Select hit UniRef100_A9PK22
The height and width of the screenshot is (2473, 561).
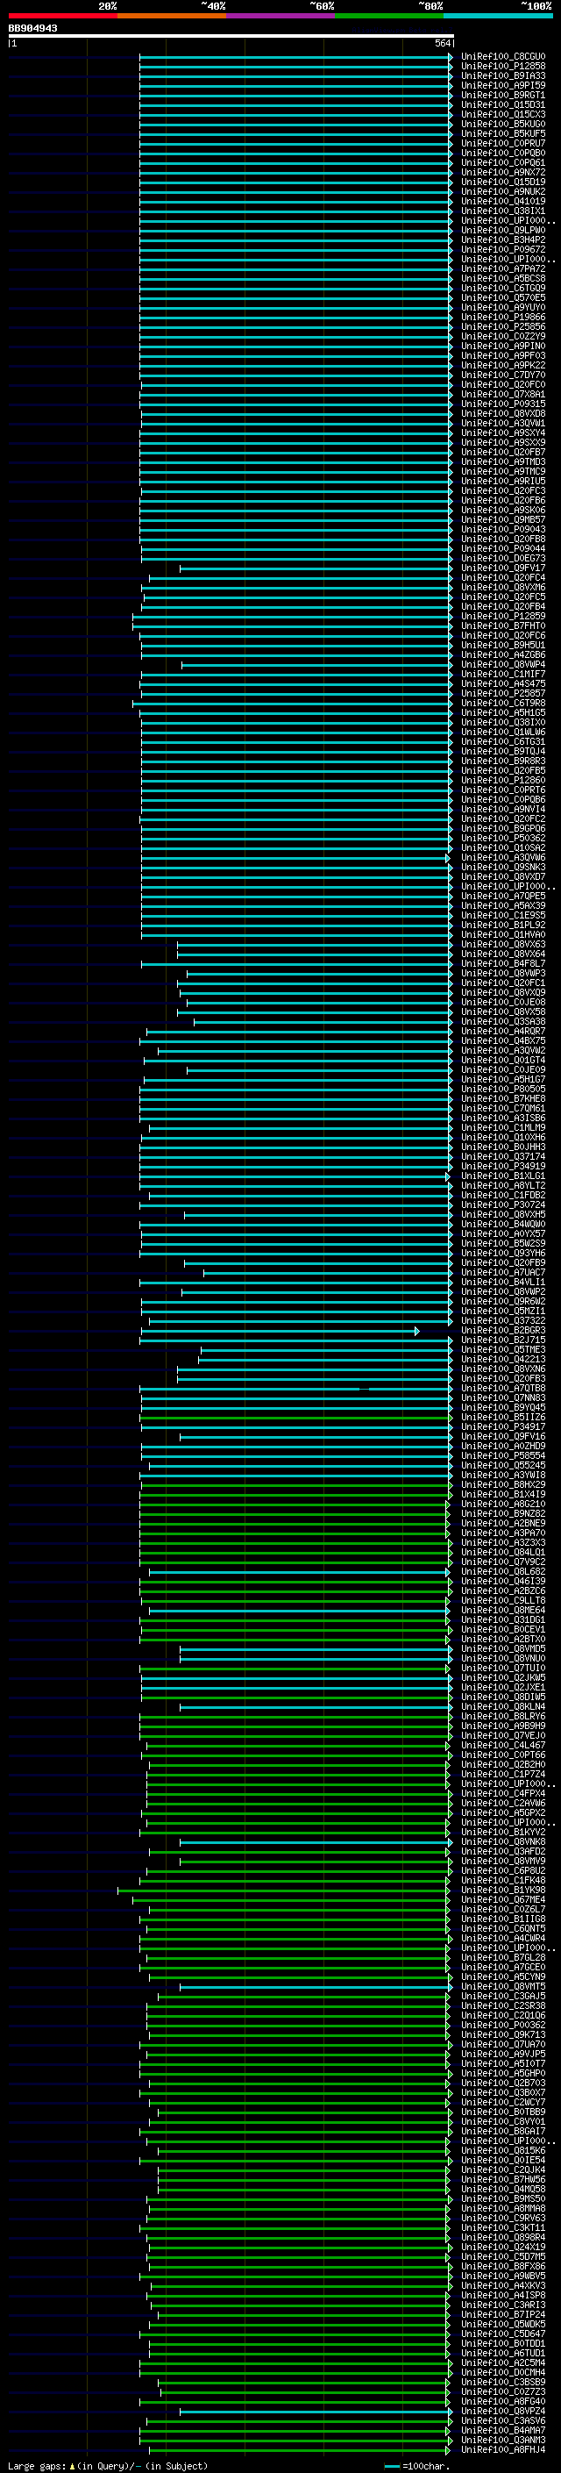click(x=502, y=365)
